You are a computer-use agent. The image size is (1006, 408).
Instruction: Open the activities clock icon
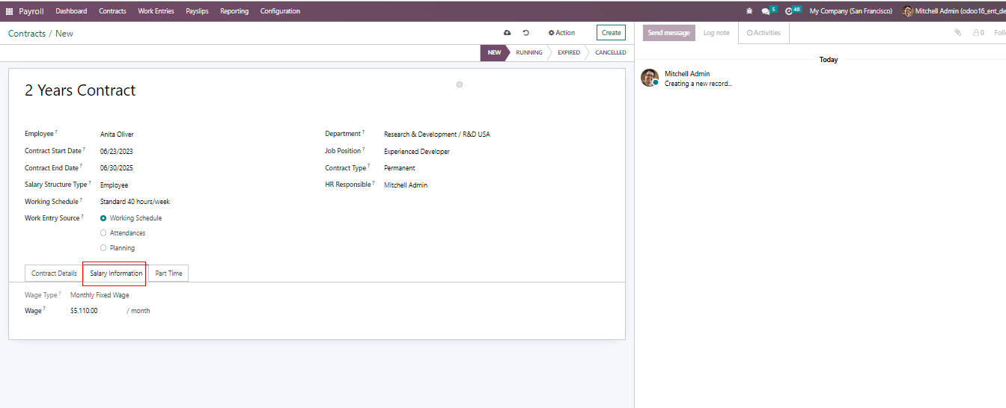[789, 11]
